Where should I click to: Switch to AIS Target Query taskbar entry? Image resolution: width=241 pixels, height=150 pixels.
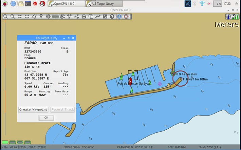tap(104, 4)
